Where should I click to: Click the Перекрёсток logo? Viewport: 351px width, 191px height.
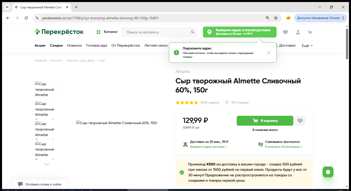click(59, 32)
